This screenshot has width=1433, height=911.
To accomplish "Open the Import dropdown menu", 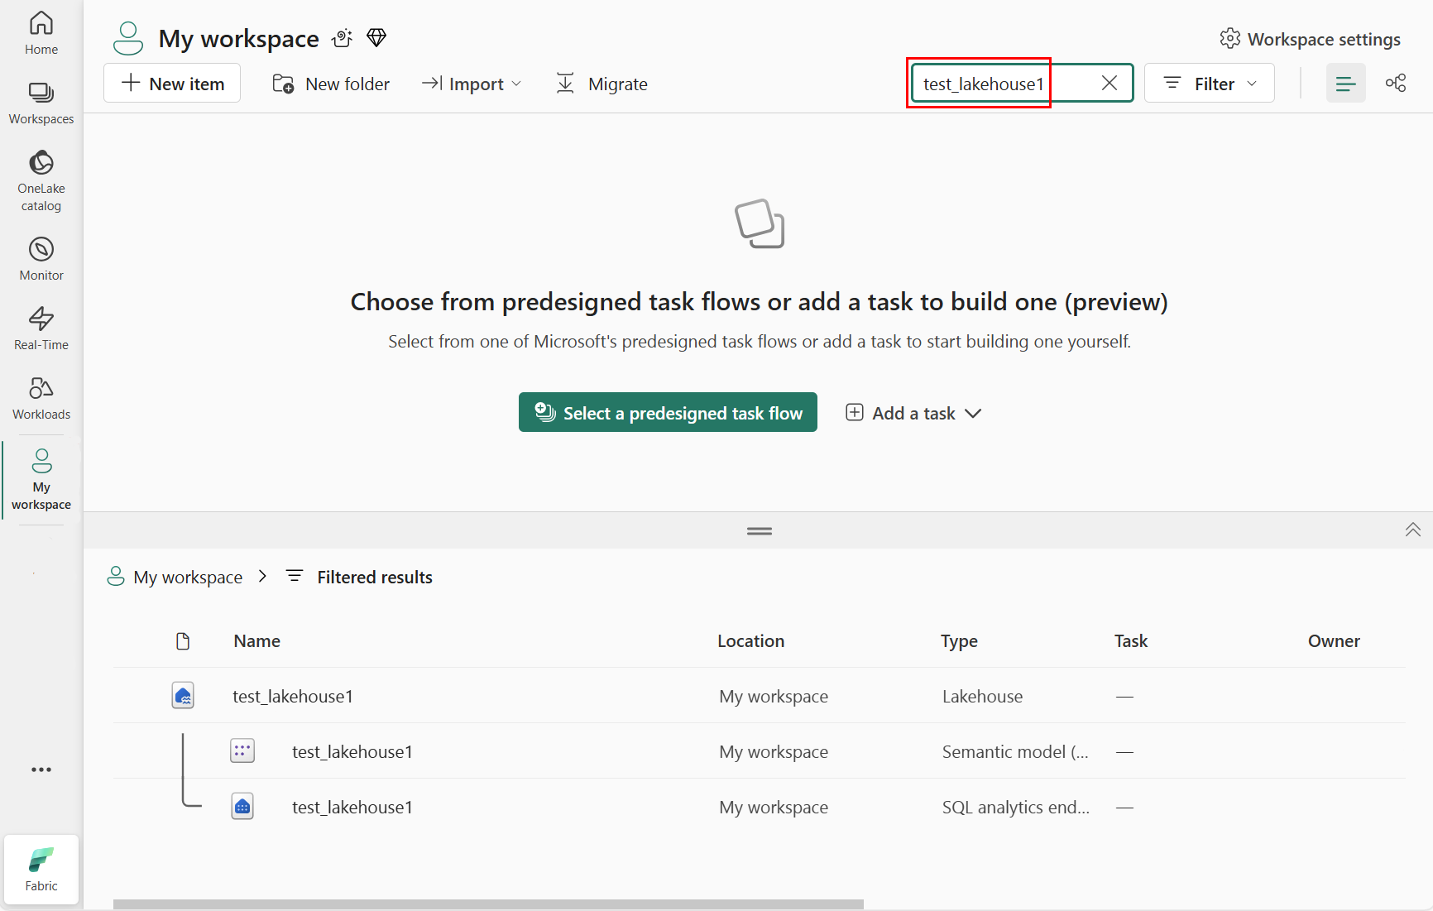I will [472, 84].
